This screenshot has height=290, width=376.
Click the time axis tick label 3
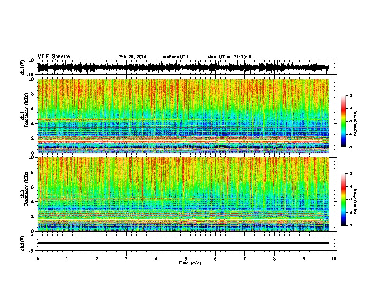[126, 259]
